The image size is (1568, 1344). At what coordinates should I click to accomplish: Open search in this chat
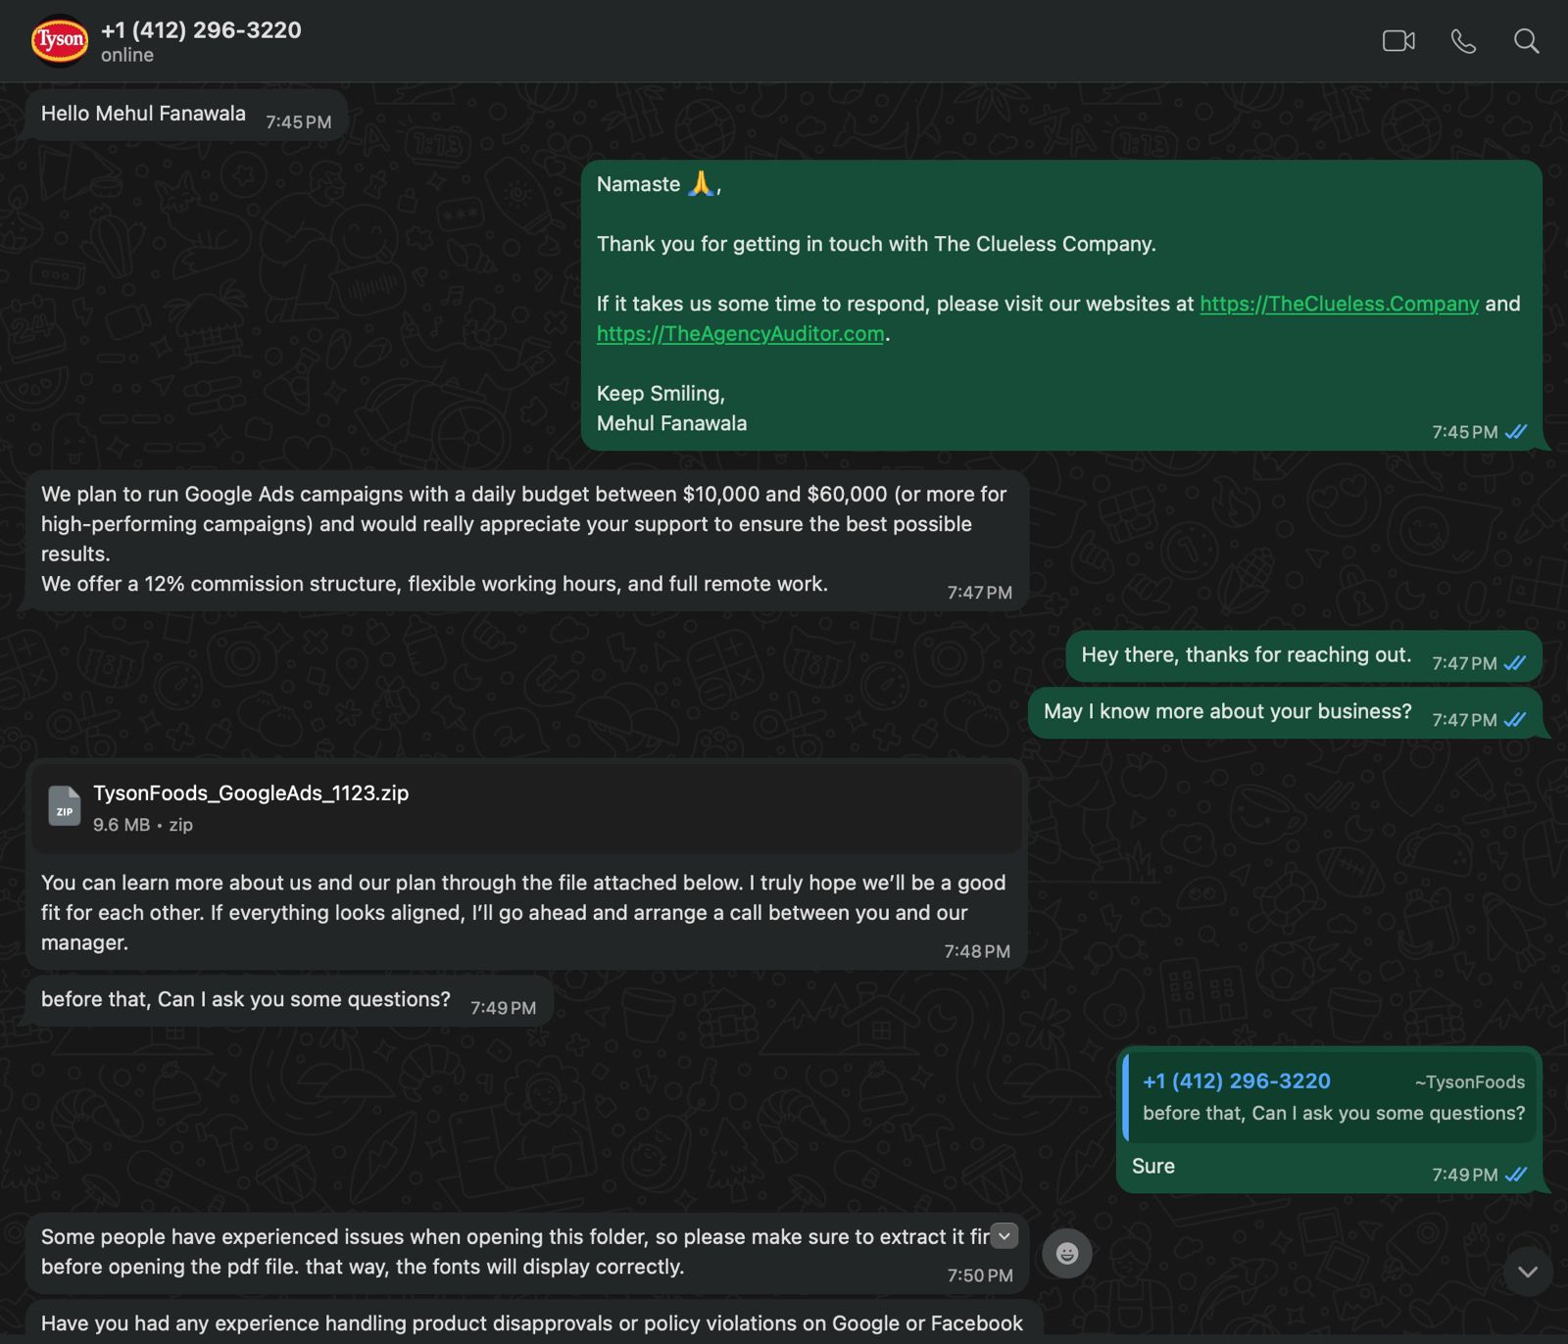[1526, 41]
